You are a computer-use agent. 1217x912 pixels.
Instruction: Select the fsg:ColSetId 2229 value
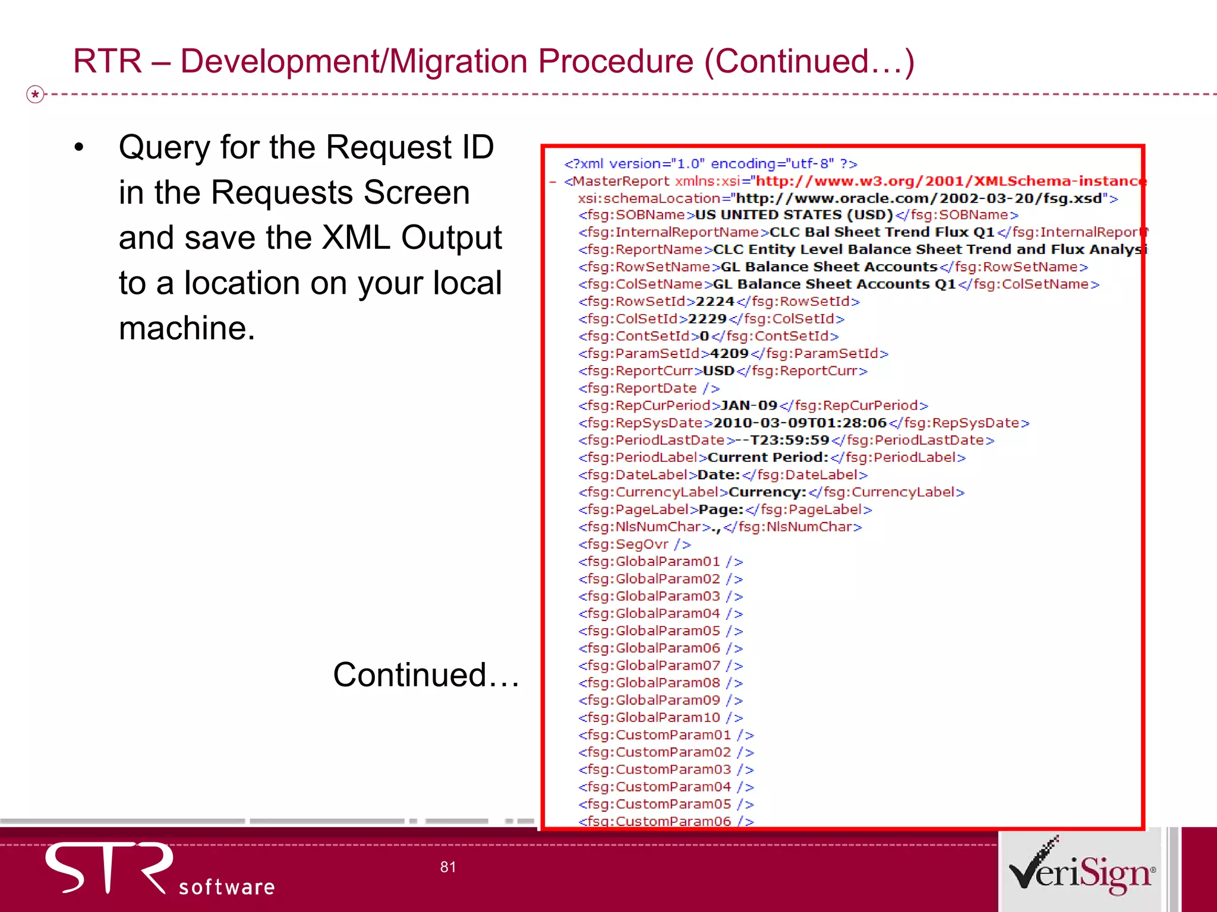click(707, 319)
